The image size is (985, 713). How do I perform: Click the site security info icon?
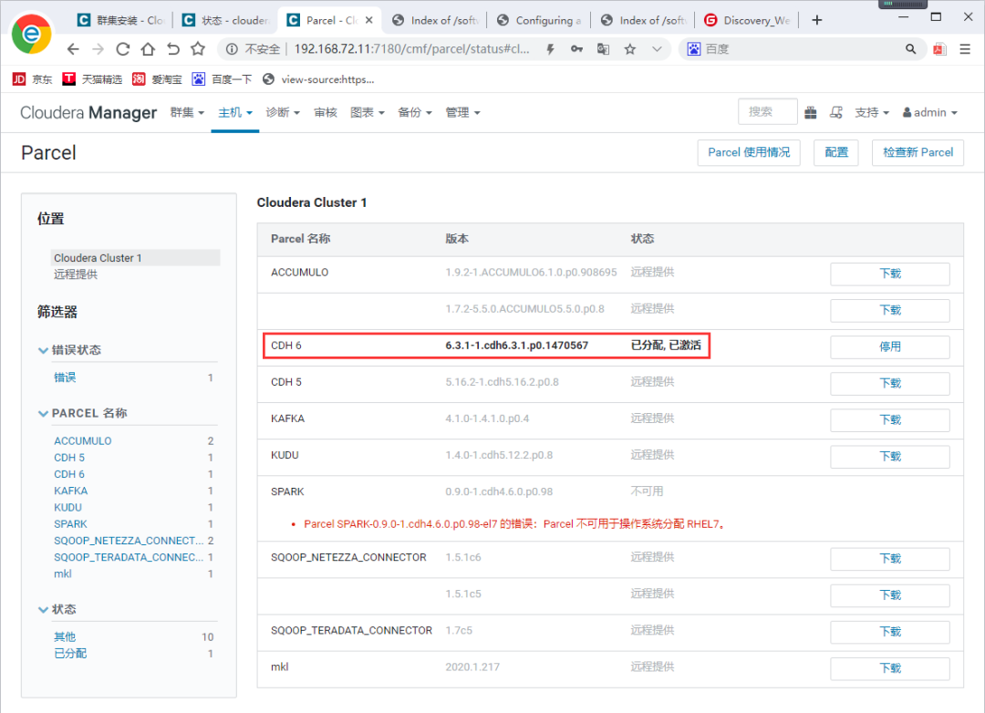[x=232, y=49]
